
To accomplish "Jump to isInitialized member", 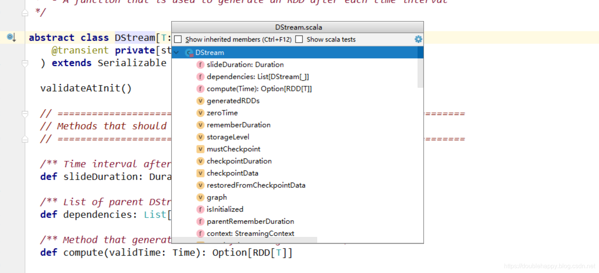I will (225, 209).
